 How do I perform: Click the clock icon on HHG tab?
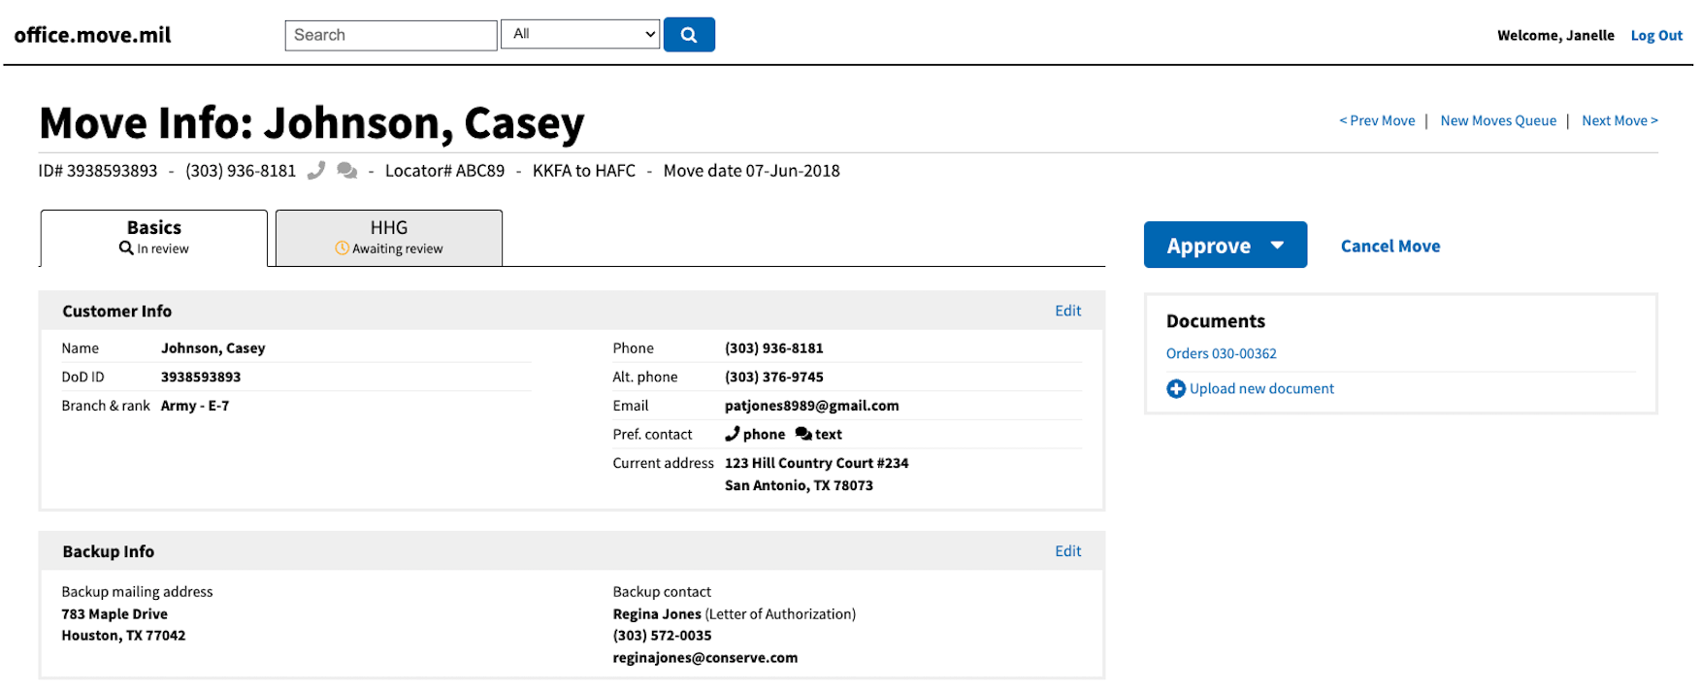342,248
